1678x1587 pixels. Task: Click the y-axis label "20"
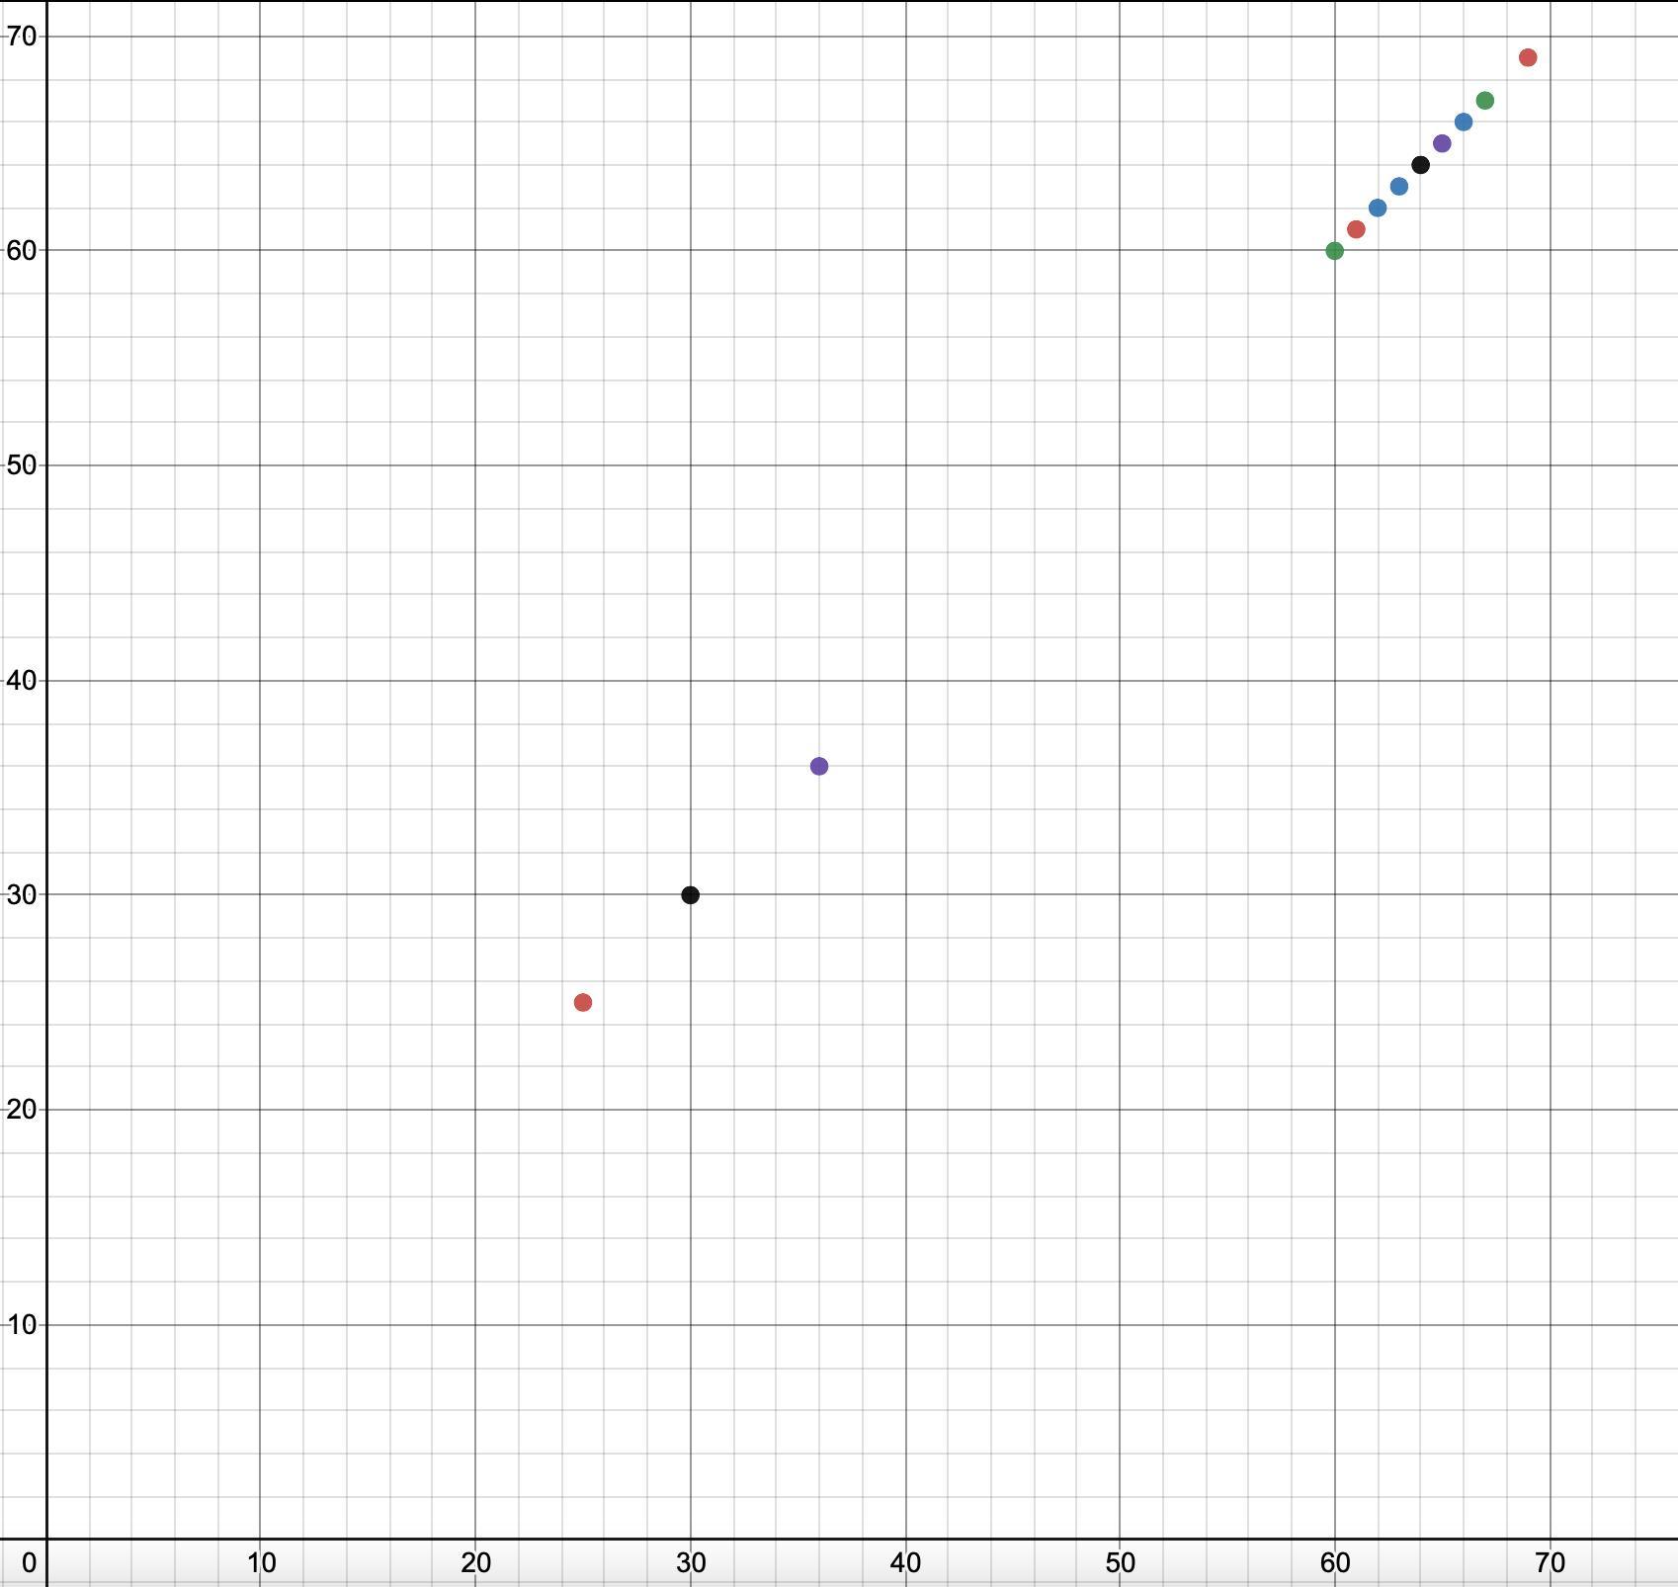22,1109
